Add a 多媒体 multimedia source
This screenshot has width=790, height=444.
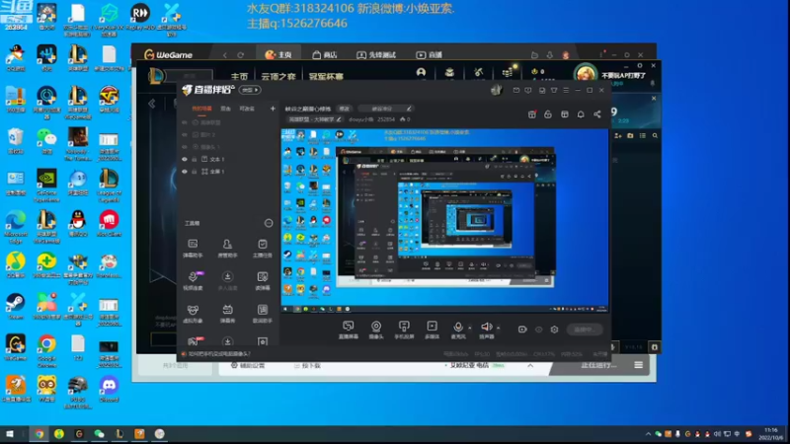[x=432, y=330]
